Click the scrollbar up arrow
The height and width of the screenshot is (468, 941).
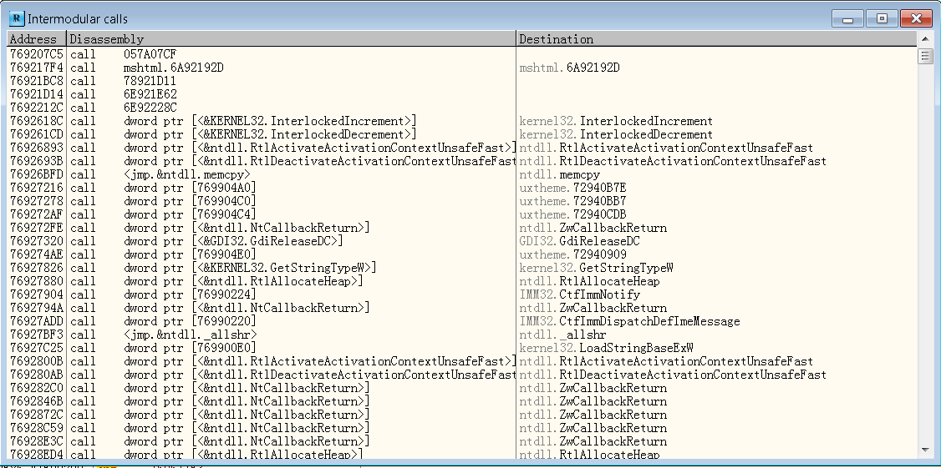click(x=925, y=39)
